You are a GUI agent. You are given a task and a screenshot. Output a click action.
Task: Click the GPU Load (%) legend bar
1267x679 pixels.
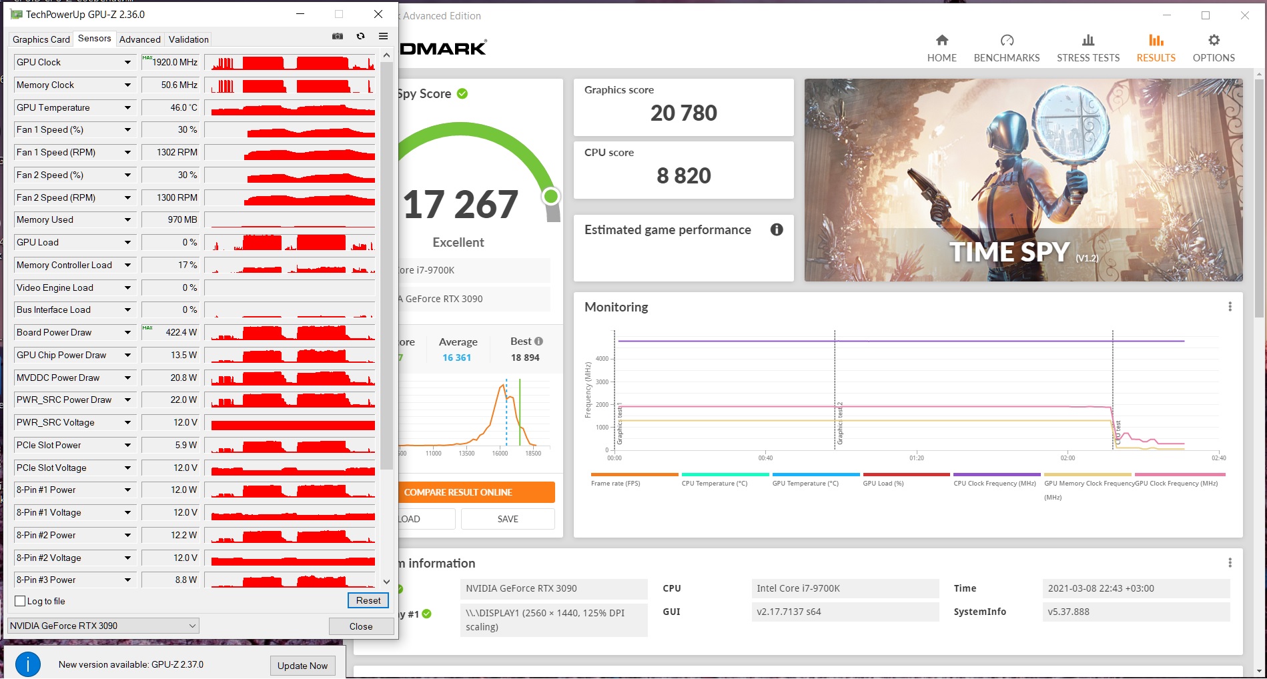tap(907, 475)
